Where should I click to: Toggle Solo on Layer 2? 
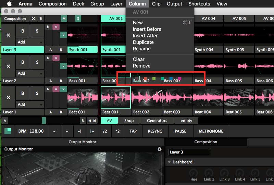(37, 62)
